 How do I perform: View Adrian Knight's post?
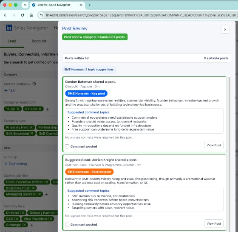click(213, 224)
